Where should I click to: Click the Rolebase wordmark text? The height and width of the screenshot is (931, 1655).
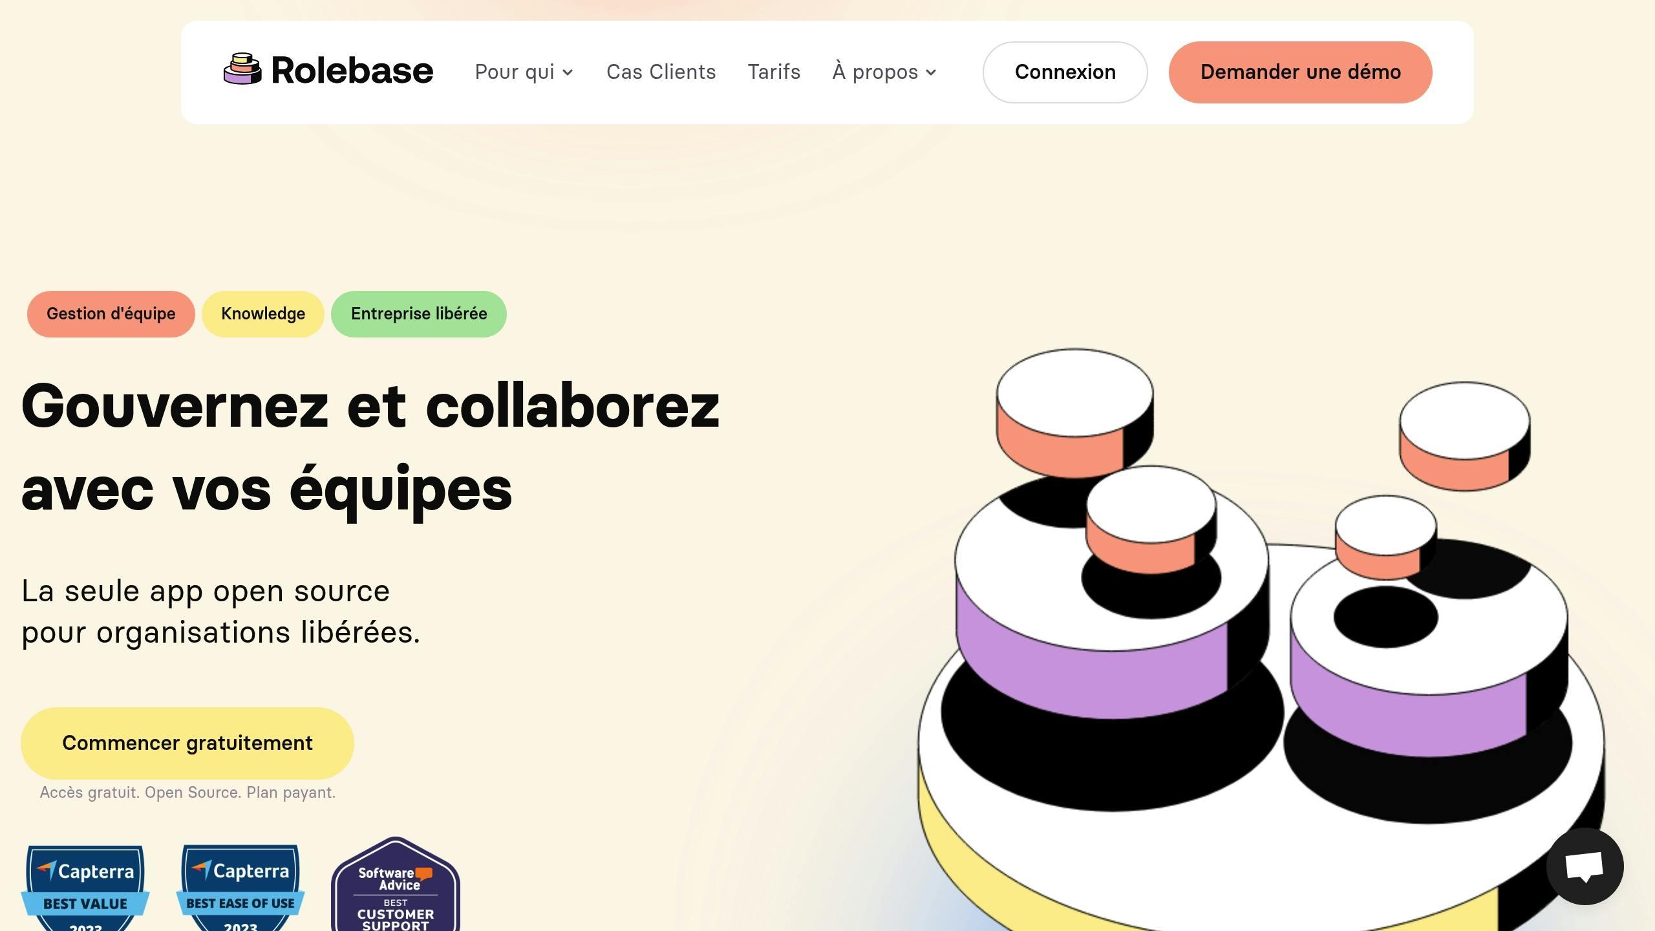click(352, 70)
